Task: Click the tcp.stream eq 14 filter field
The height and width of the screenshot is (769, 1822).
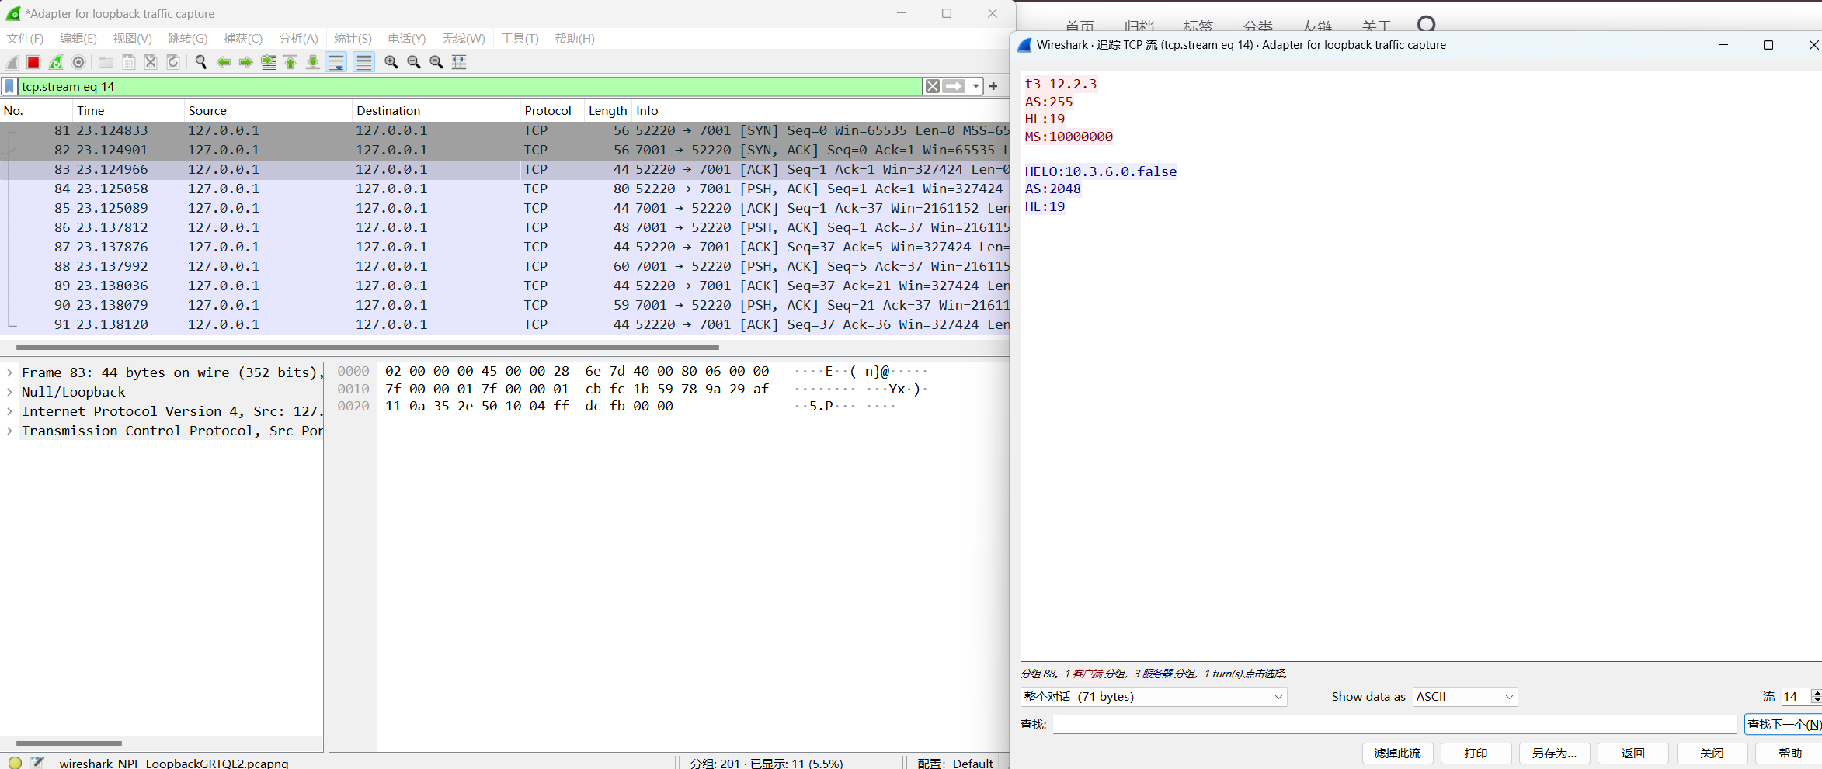Action: pos(470,86)
